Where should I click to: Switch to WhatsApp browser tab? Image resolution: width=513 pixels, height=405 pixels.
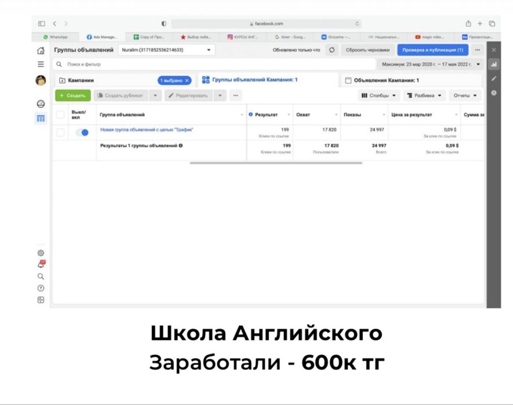click(55, 37)
